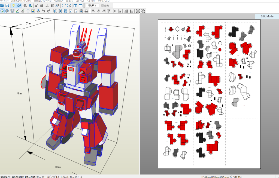
Task: Click the 57mm depth dimension label
Action: (x=28, y=23)
